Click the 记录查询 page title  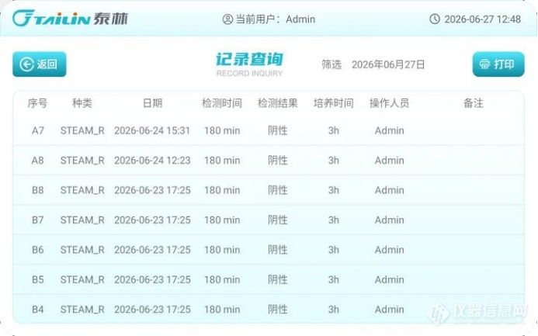249,59
